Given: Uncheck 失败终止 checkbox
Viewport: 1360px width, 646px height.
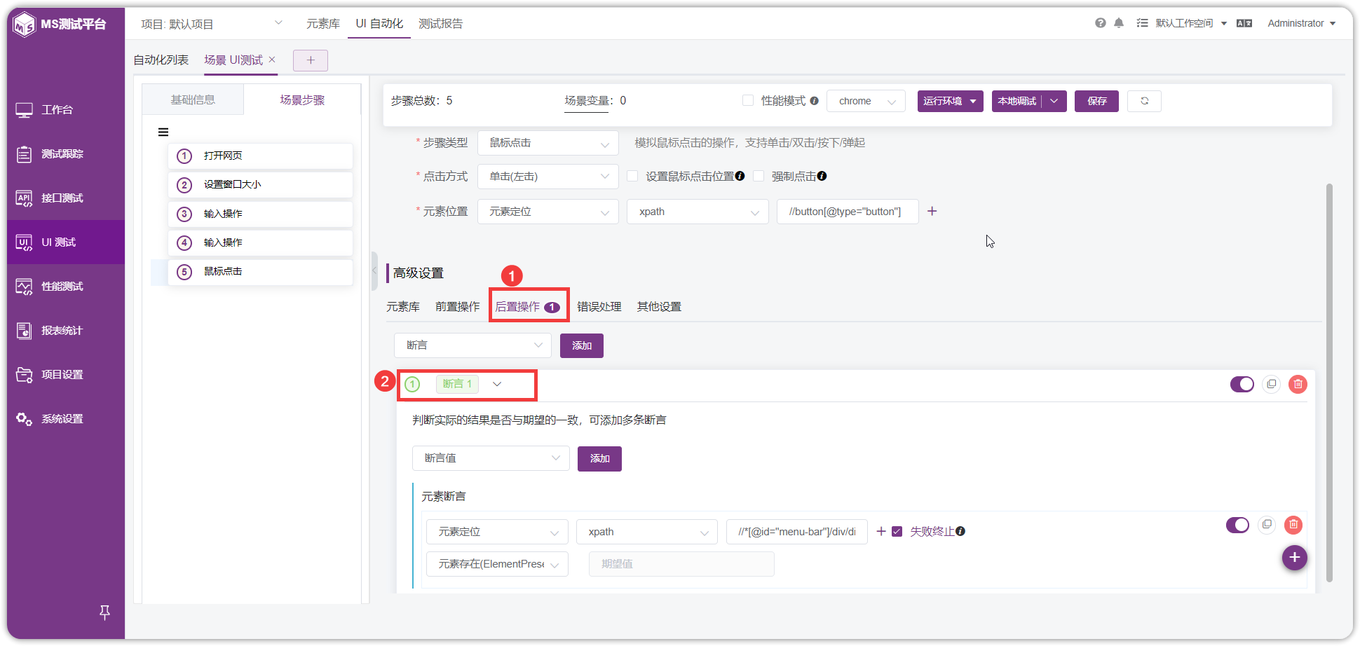Looking at the screenshot, I should (897, 531).
